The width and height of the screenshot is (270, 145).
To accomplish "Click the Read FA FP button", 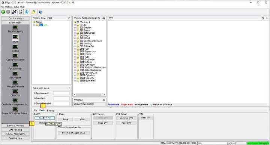I will [x=45, y=118].
